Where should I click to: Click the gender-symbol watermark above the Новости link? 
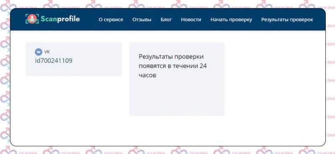[180, 4]
